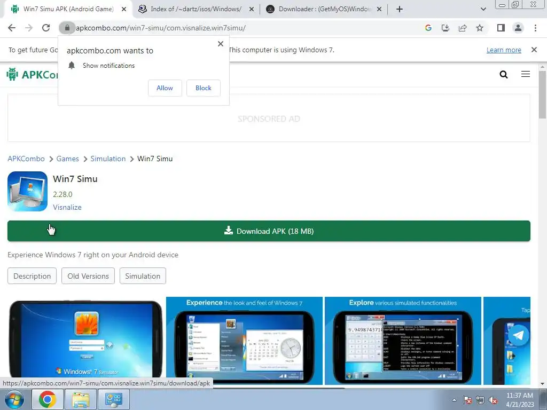
Task: Close the Downloader GetMyOS tab
Action: (380, 10)
